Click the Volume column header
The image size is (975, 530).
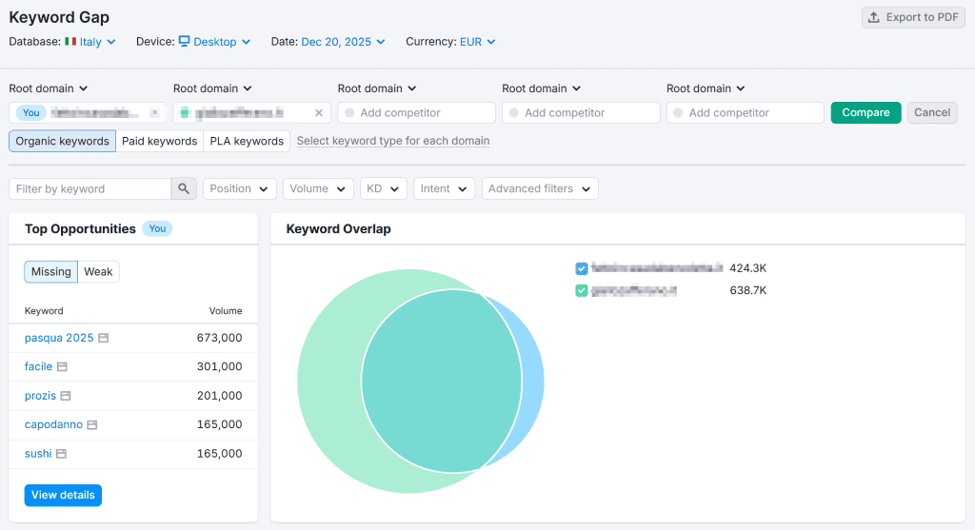click(225, 310)
